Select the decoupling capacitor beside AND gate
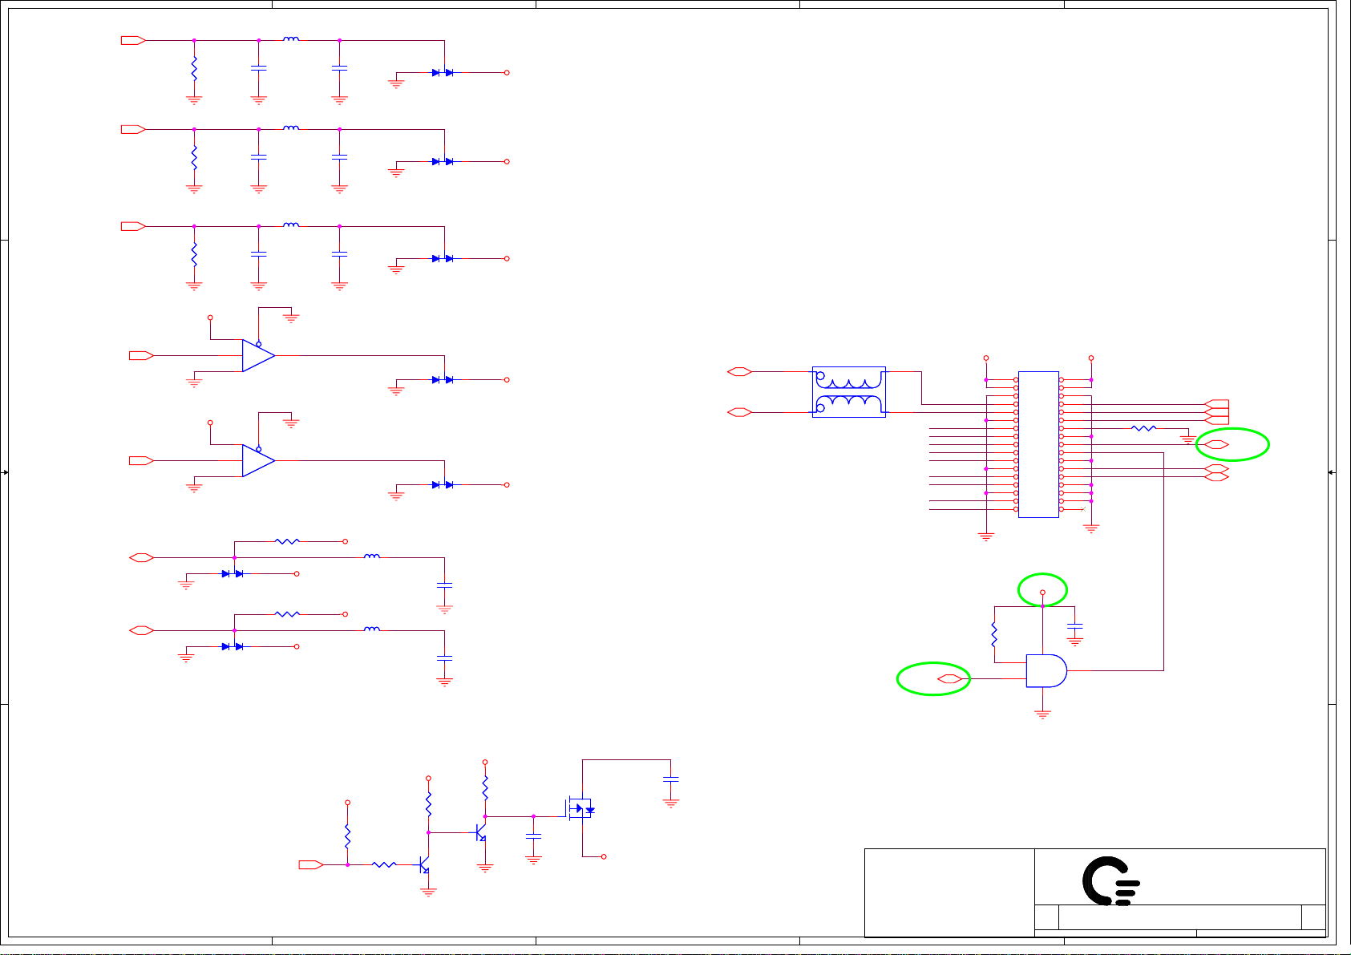This screenshot has width=1351, height=955. point(1075,625)
